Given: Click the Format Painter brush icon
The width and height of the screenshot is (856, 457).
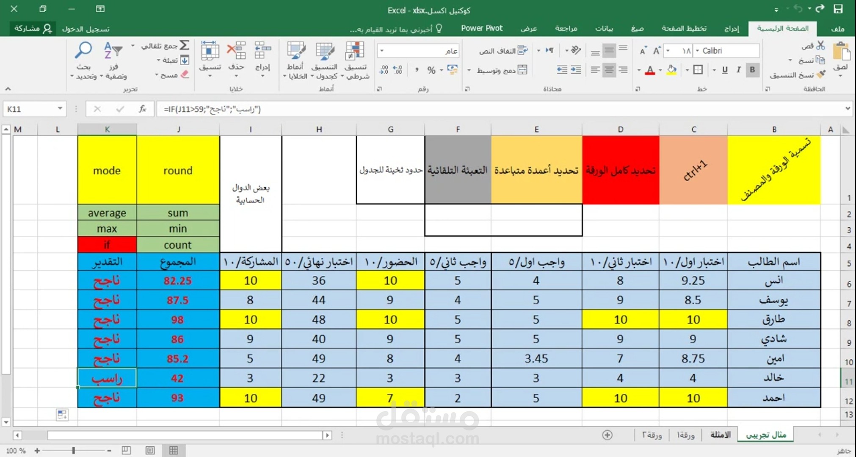Looking at the screenshot, I should click(821, 74).
